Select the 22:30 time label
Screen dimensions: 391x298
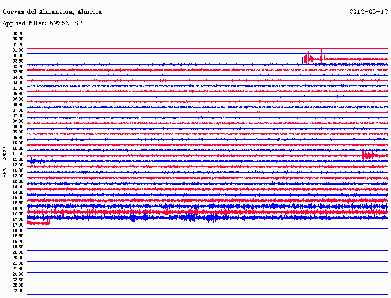click(18, 280)
